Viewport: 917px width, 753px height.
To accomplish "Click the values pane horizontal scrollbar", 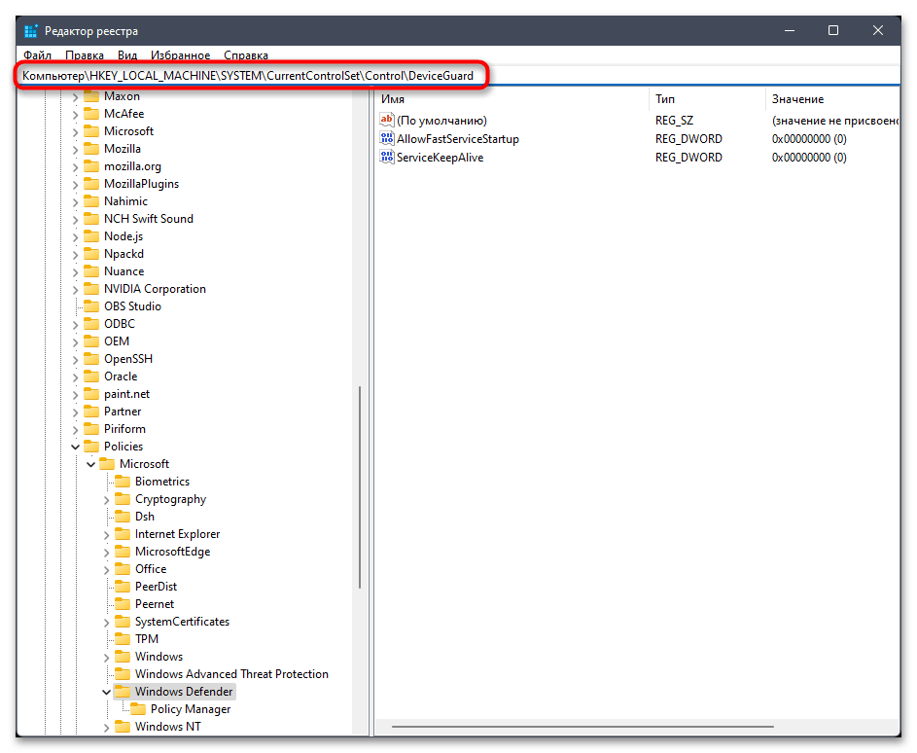I will point(582,727).
